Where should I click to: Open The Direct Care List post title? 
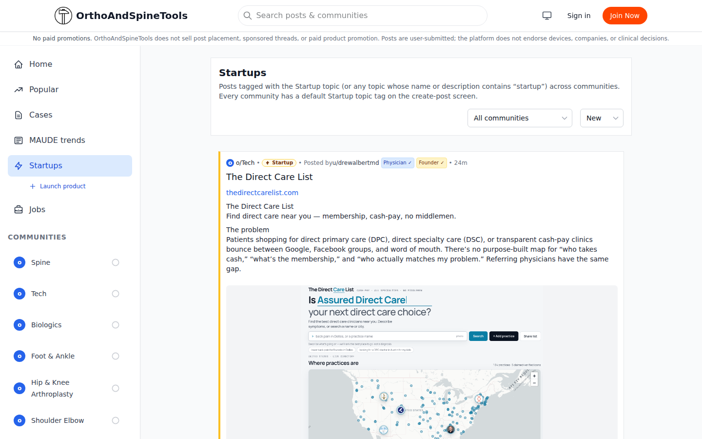click(x=269, y=177)
